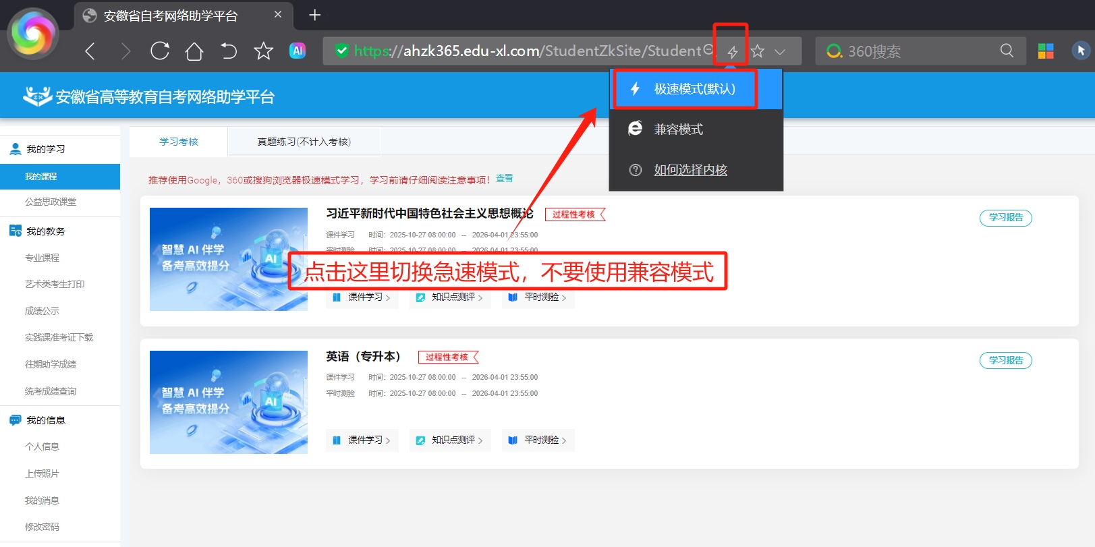Expand the address bar dropdown chevron
This screenshot has height=547, width=1095.
click(780, 51)
